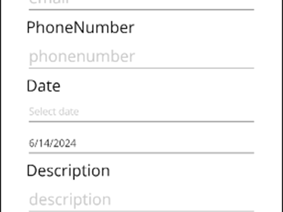
Task: Click the PhoneNumber label
Action: 80,28
